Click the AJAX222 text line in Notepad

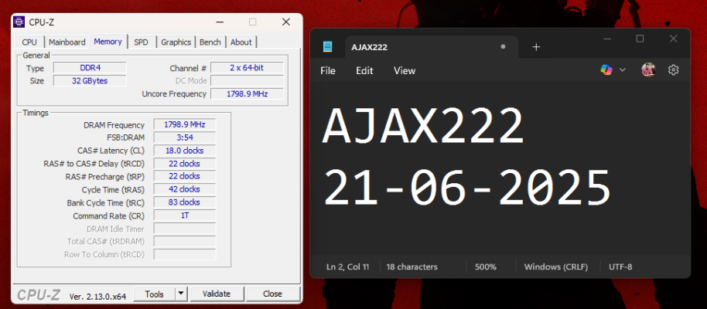click(x=423, y=127)
